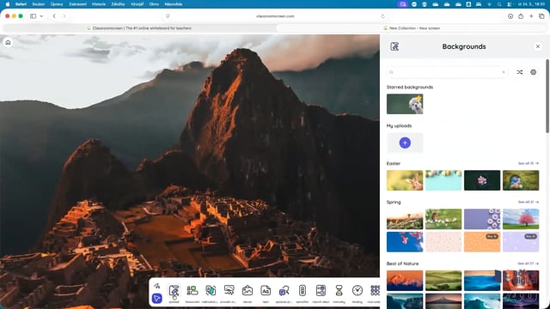Viewport: 550px width, 309px height.
Task: Open a new Safari tab
Action: 531,16
